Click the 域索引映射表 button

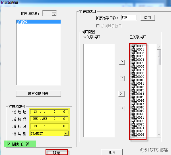(38, 94)
